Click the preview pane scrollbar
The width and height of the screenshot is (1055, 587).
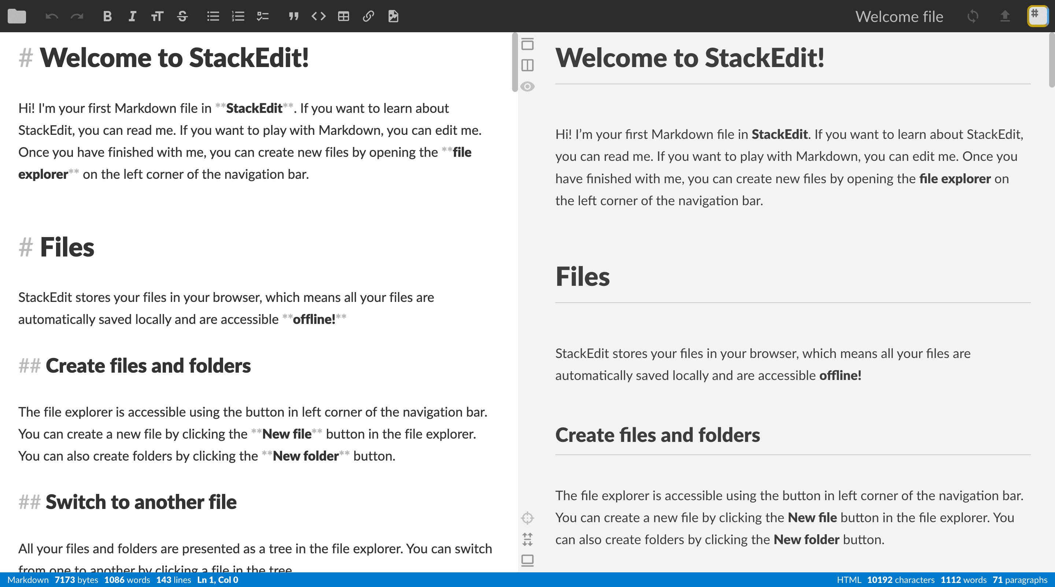click(1052, 60)
